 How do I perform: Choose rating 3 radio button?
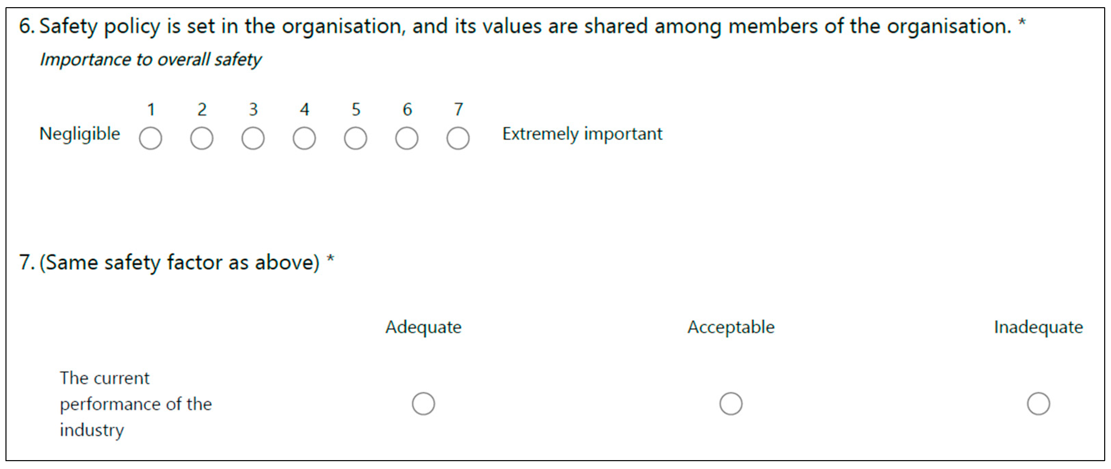pyautogui.click(x=253, y=138)
